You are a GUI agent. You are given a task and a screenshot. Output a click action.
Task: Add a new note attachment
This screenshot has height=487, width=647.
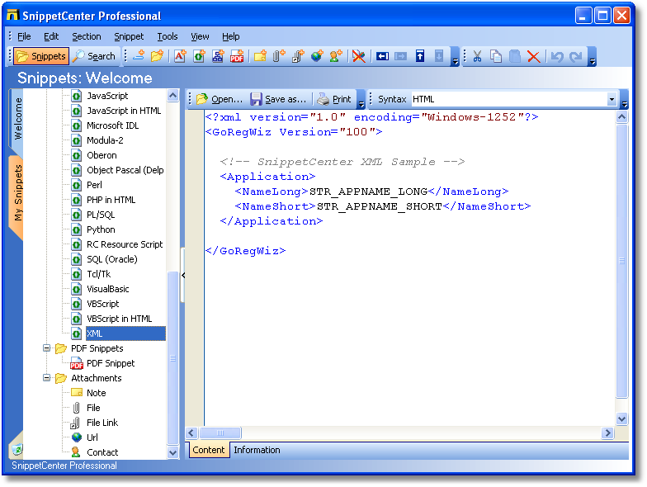point(261,56)
